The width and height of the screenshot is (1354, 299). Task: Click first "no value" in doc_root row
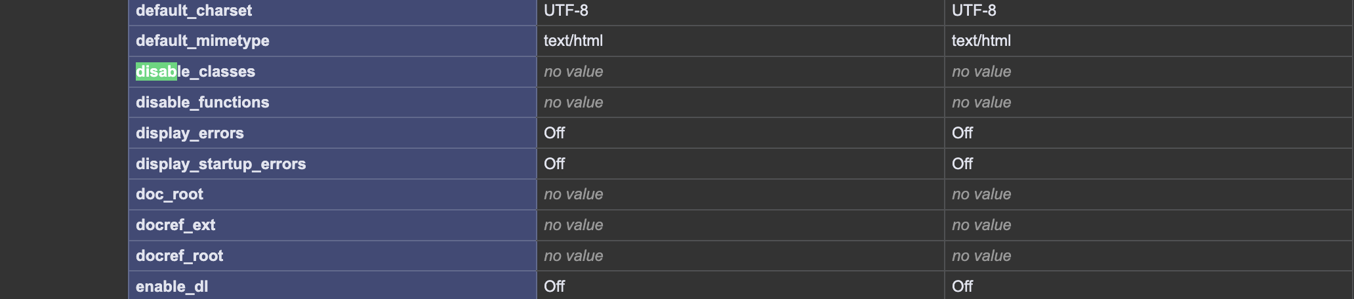click(x=573, y=194)
